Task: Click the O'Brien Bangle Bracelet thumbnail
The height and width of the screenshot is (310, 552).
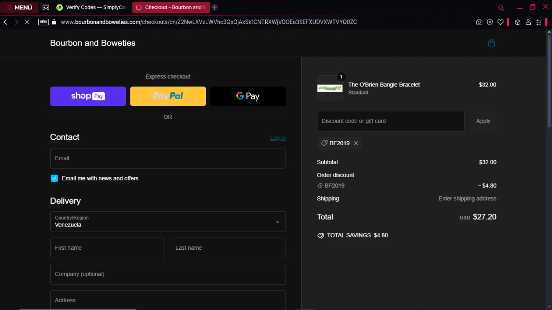Action: 330,88
